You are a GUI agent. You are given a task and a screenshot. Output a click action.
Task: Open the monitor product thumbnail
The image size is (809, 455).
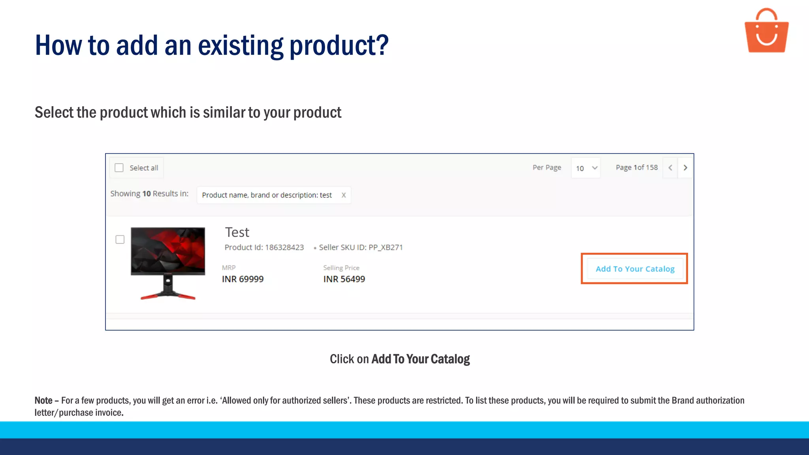168,263
